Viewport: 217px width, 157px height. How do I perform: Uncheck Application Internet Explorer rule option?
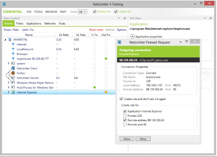(125, 111)
